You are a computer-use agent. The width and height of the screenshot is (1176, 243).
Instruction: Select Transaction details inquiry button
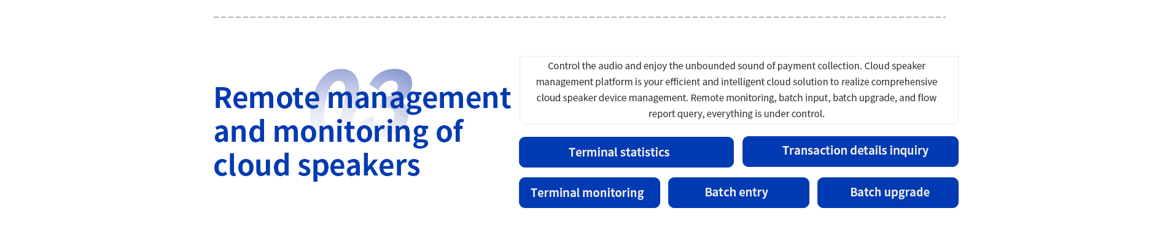coord(850,152)
